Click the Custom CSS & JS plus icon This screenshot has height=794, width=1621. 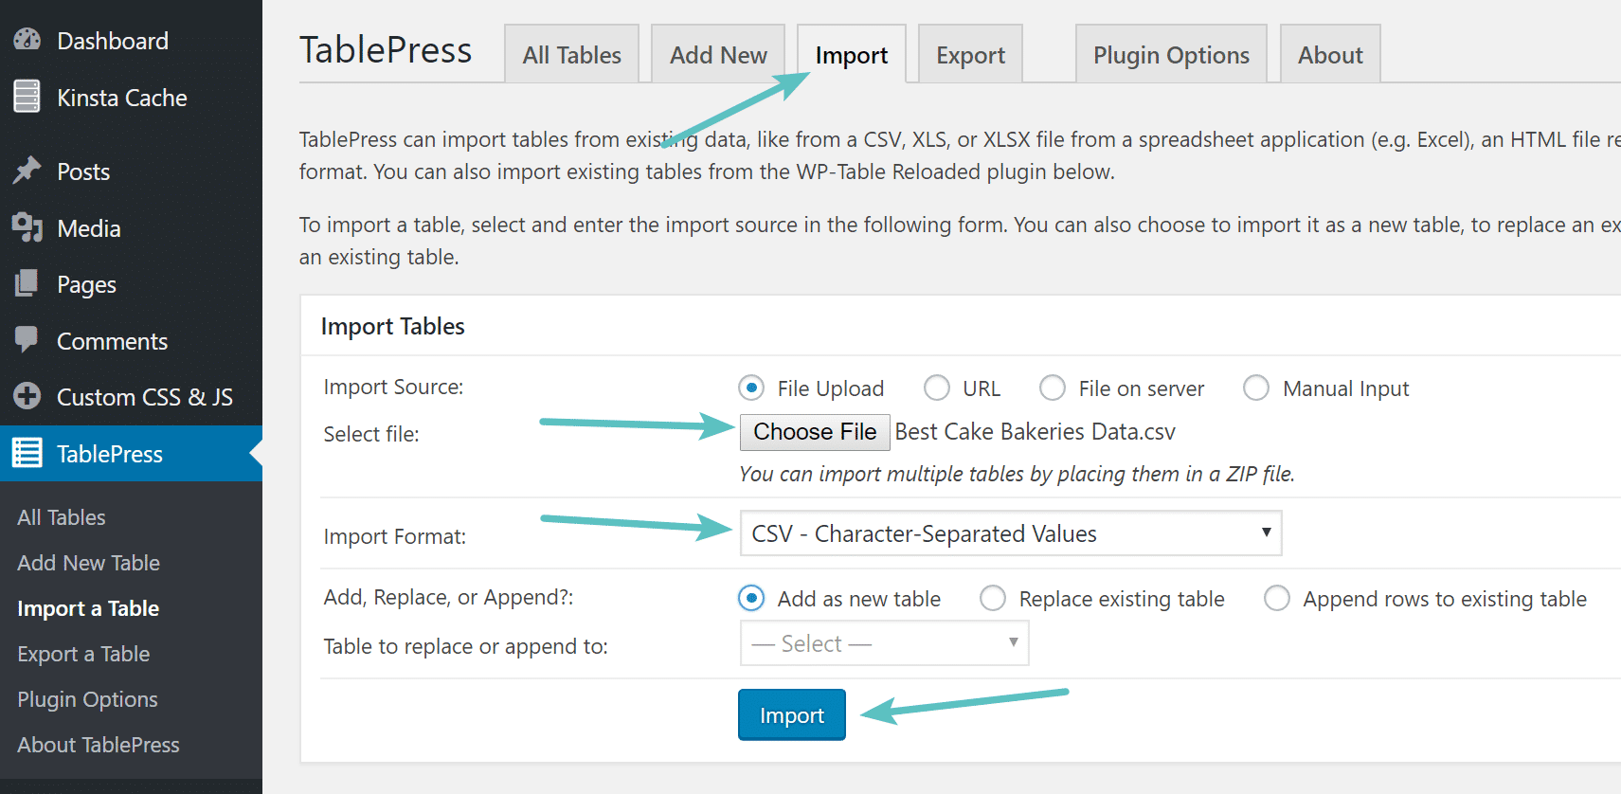(27, 396)
